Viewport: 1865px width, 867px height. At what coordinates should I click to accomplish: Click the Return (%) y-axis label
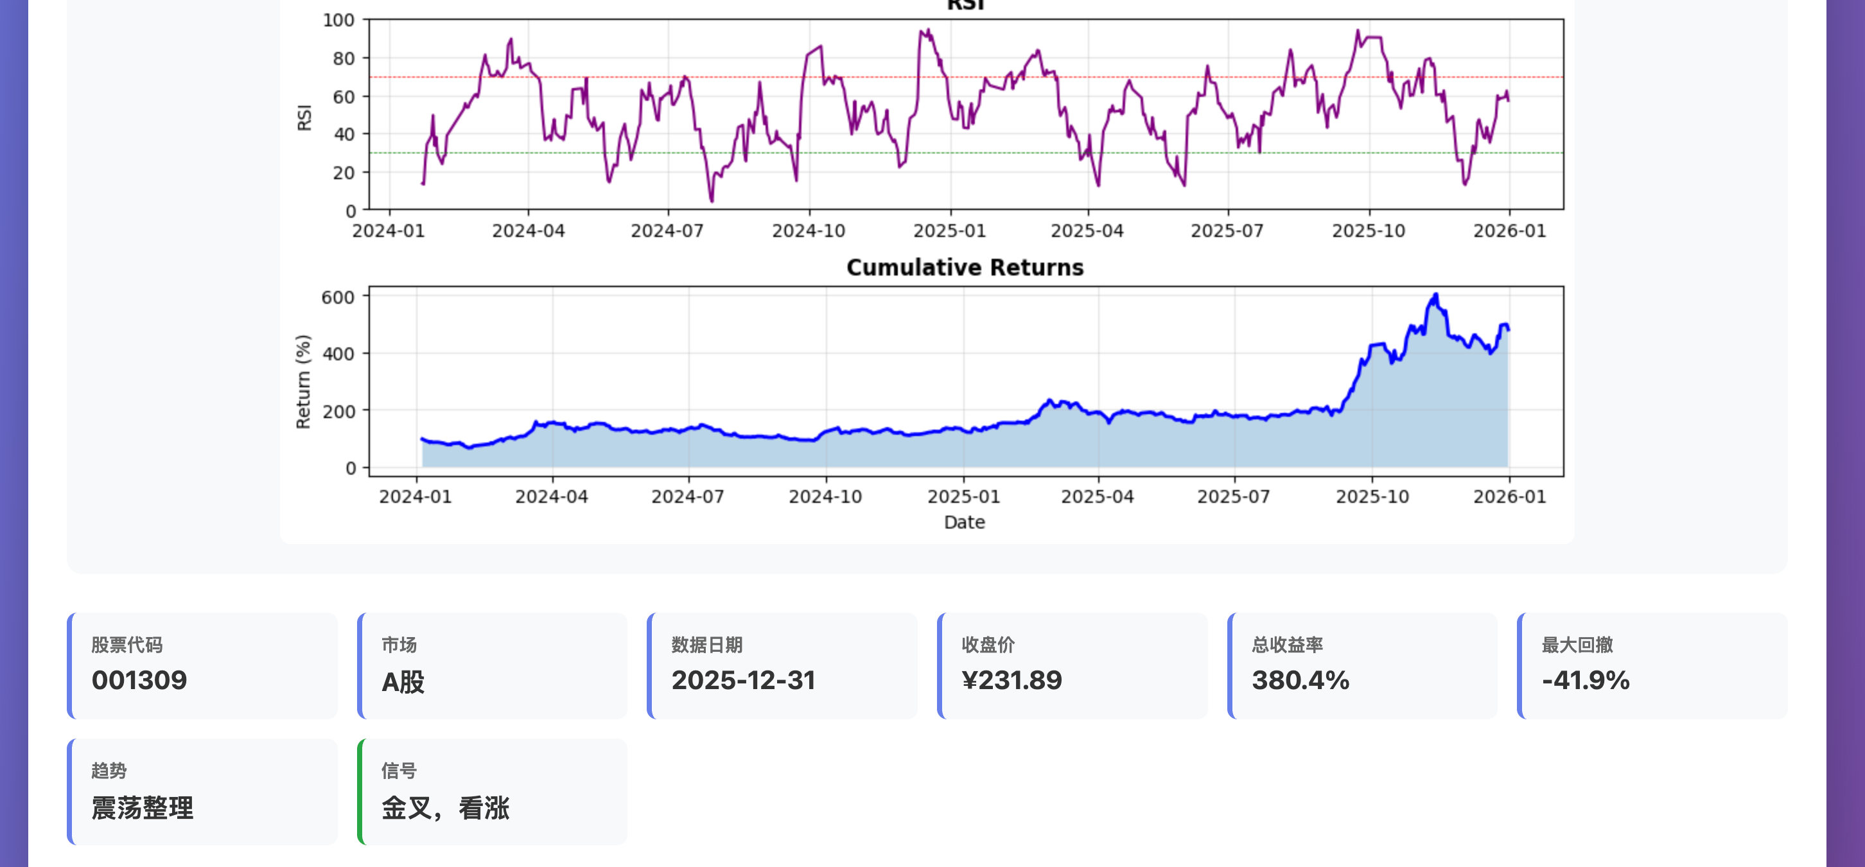pyautogui.click(x=302, y=381)
